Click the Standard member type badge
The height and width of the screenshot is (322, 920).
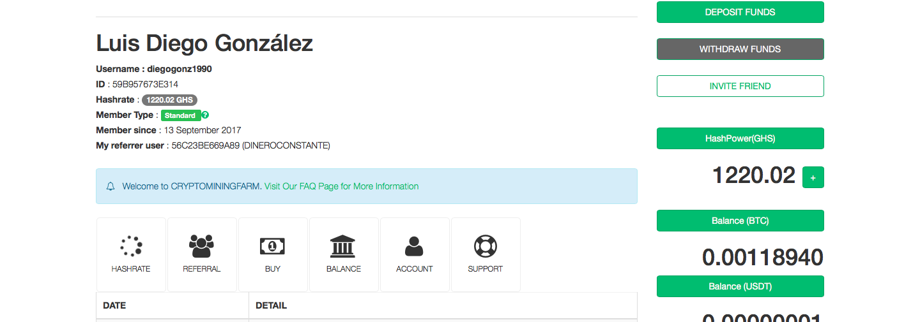pos(180,115)
